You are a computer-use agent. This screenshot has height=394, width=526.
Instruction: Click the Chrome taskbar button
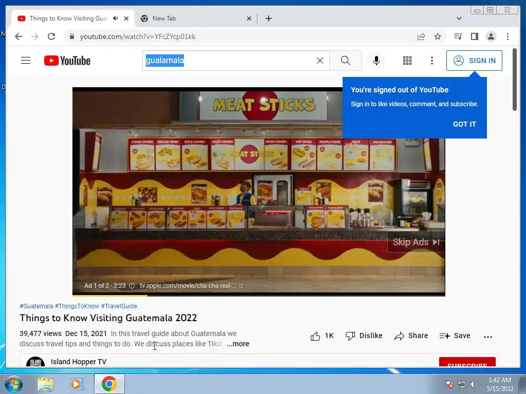109,384
